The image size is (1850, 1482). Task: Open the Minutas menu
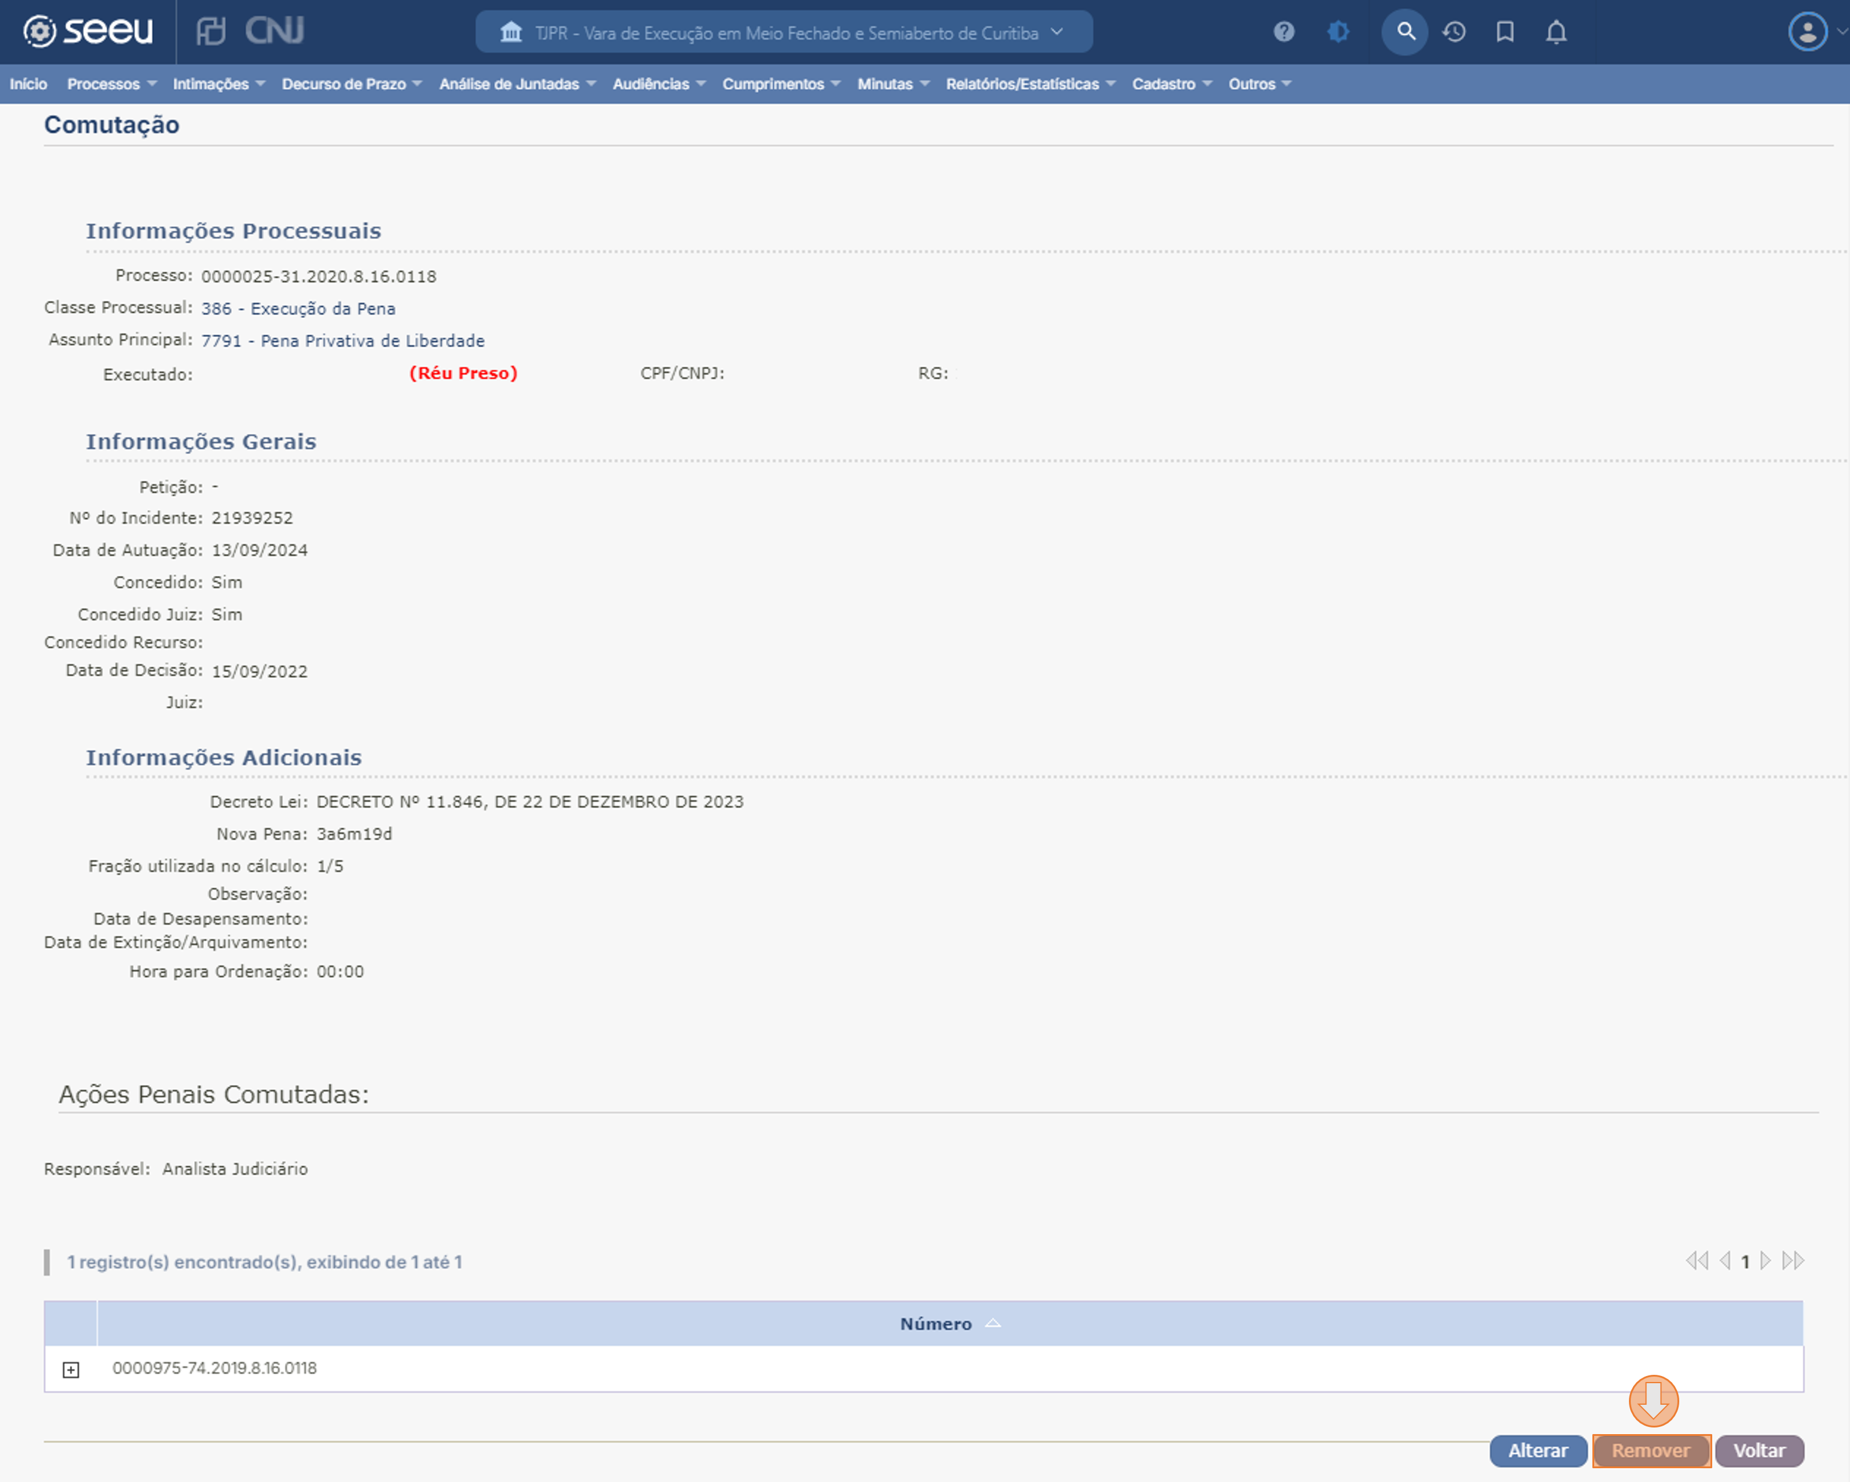pos(893,84)
